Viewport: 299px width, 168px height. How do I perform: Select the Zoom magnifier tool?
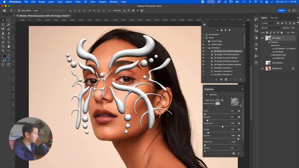pos(3,51)
